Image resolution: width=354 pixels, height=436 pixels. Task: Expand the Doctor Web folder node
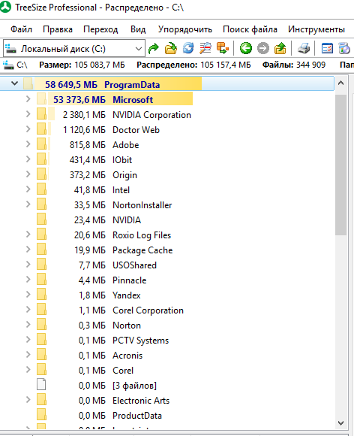pyautogui.click(x=28, y=129)
